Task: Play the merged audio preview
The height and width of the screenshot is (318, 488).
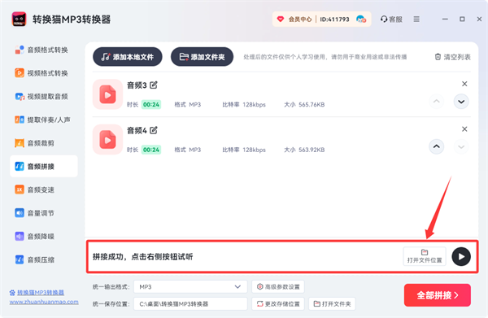Action: pos(461,256)
